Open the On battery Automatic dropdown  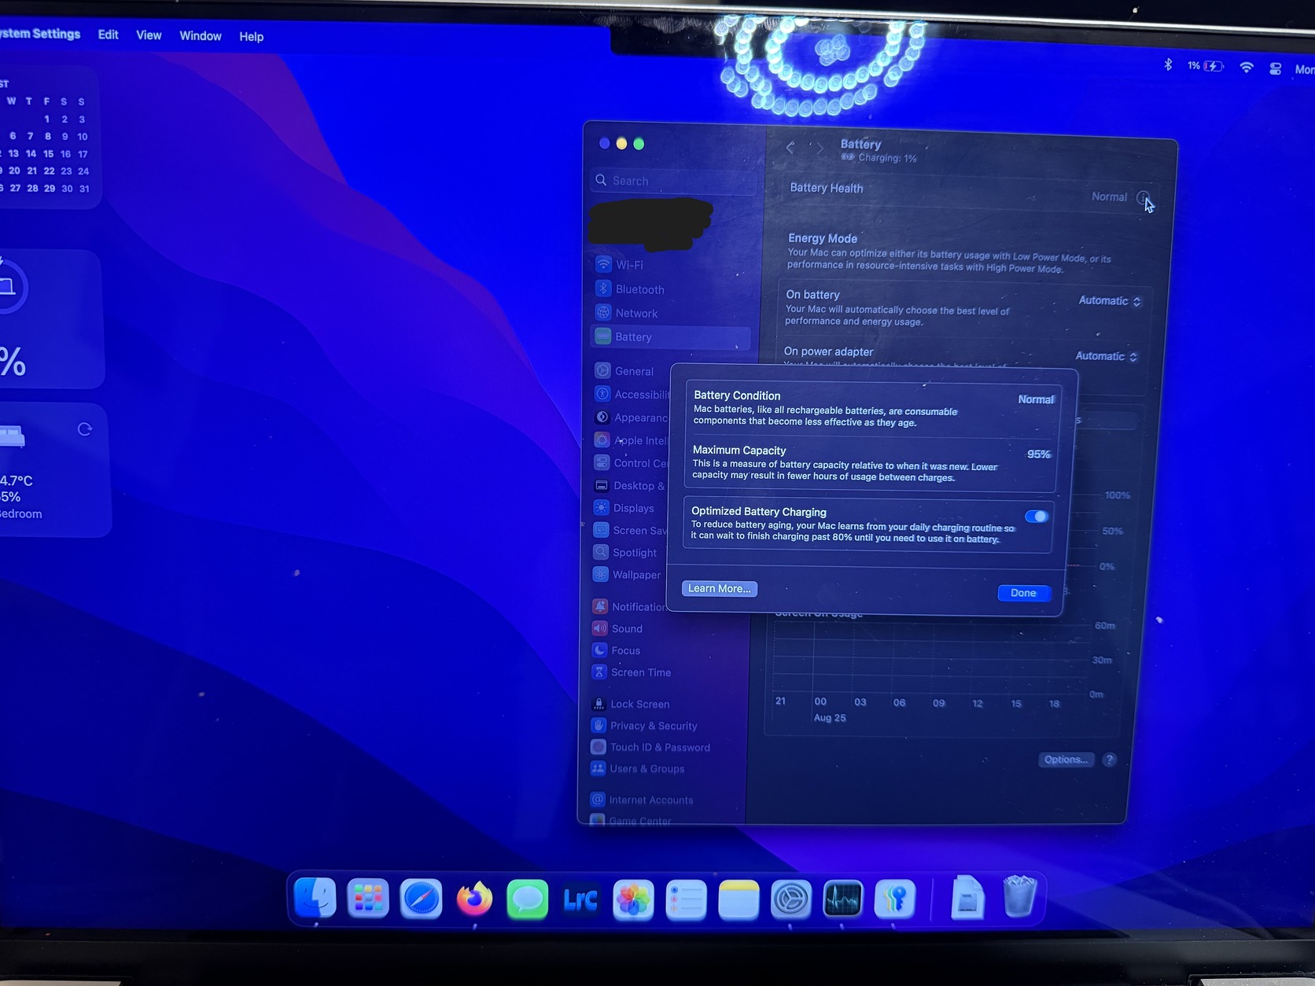(x=1110, y=301)
